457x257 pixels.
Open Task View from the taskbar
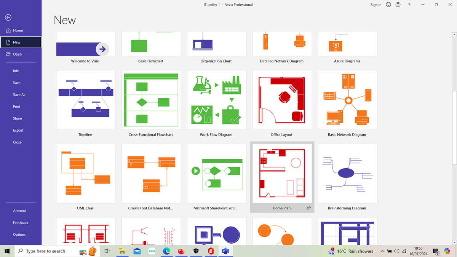pos(107,251)
